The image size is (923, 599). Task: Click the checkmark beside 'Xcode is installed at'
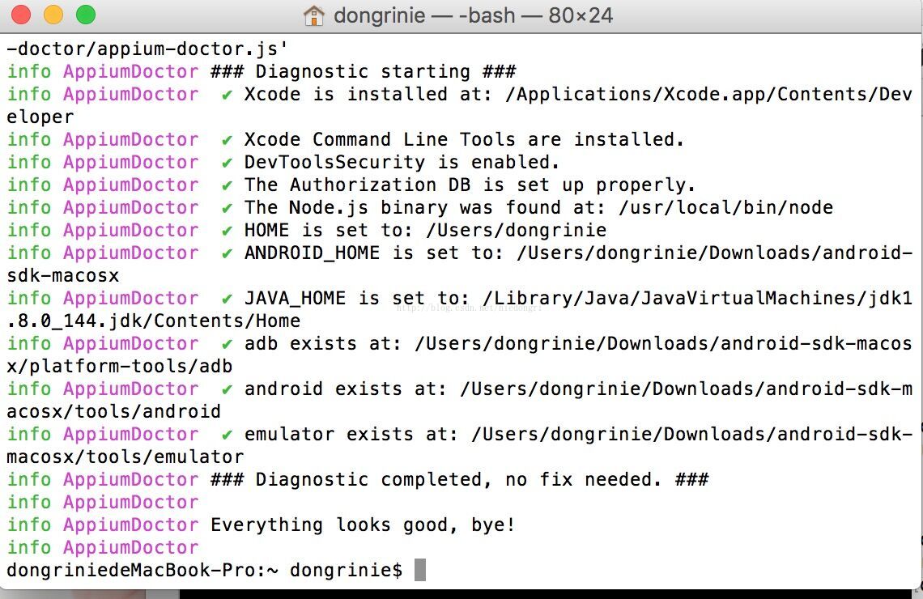(228, 95)
